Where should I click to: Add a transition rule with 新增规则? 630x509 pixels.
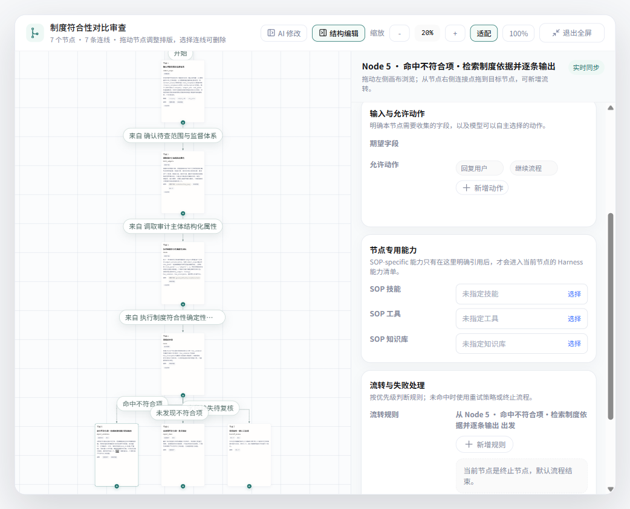(x=484, y=444)
